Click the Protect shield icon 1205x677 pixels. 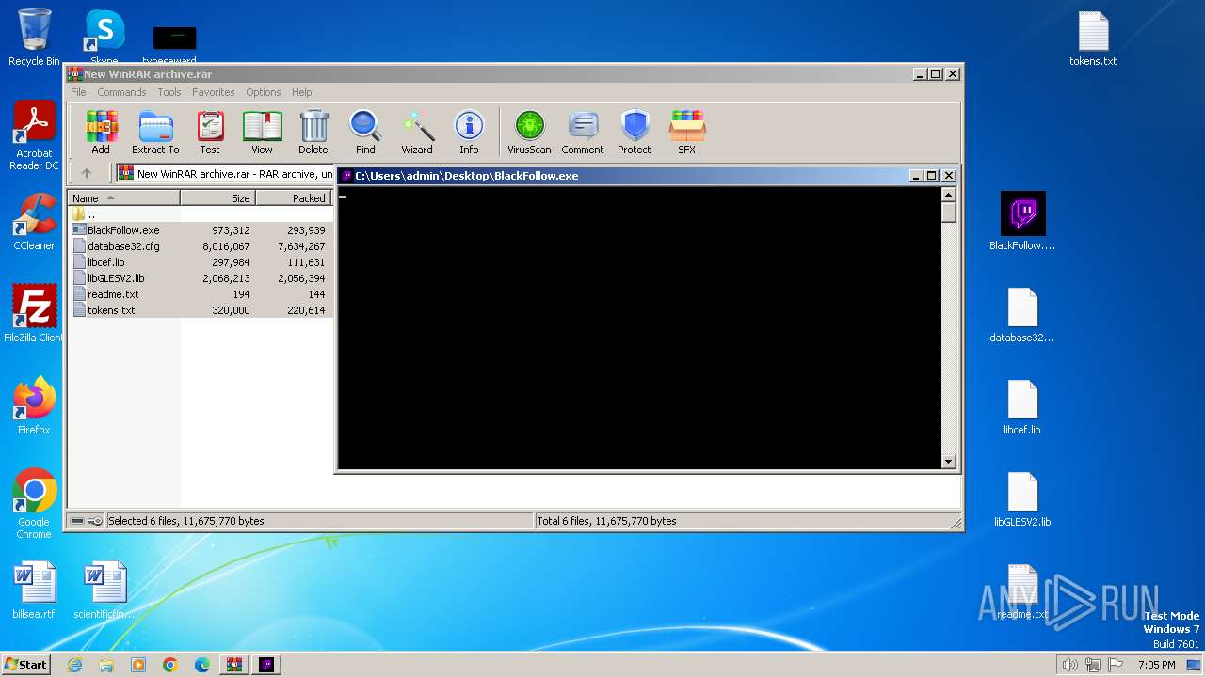click(635, 132)
